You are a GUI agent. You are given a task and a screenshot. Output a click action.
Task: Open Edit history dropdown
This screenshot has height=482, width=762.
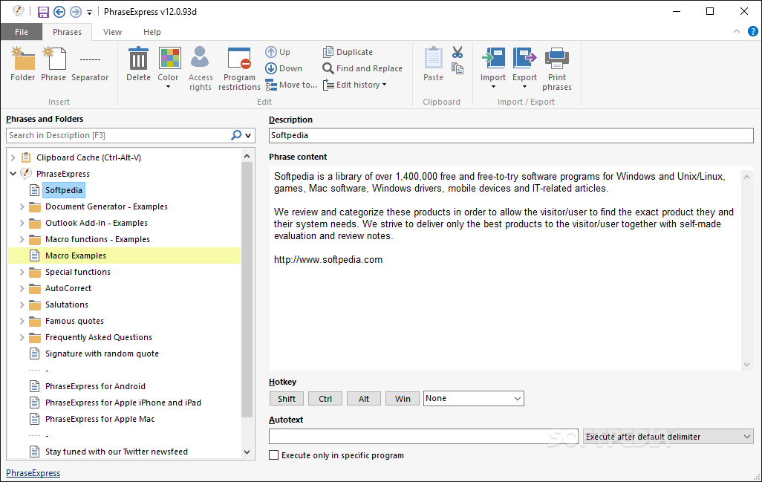click(x=355, y=85)
